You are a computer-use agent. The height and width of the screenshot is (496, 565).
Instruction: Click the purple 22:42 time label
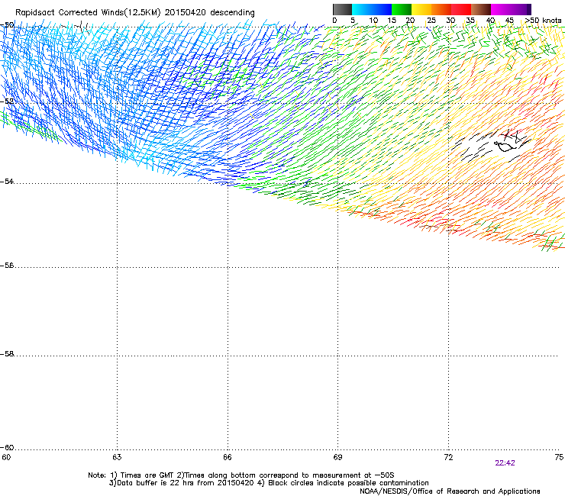[x=505, y=463]
